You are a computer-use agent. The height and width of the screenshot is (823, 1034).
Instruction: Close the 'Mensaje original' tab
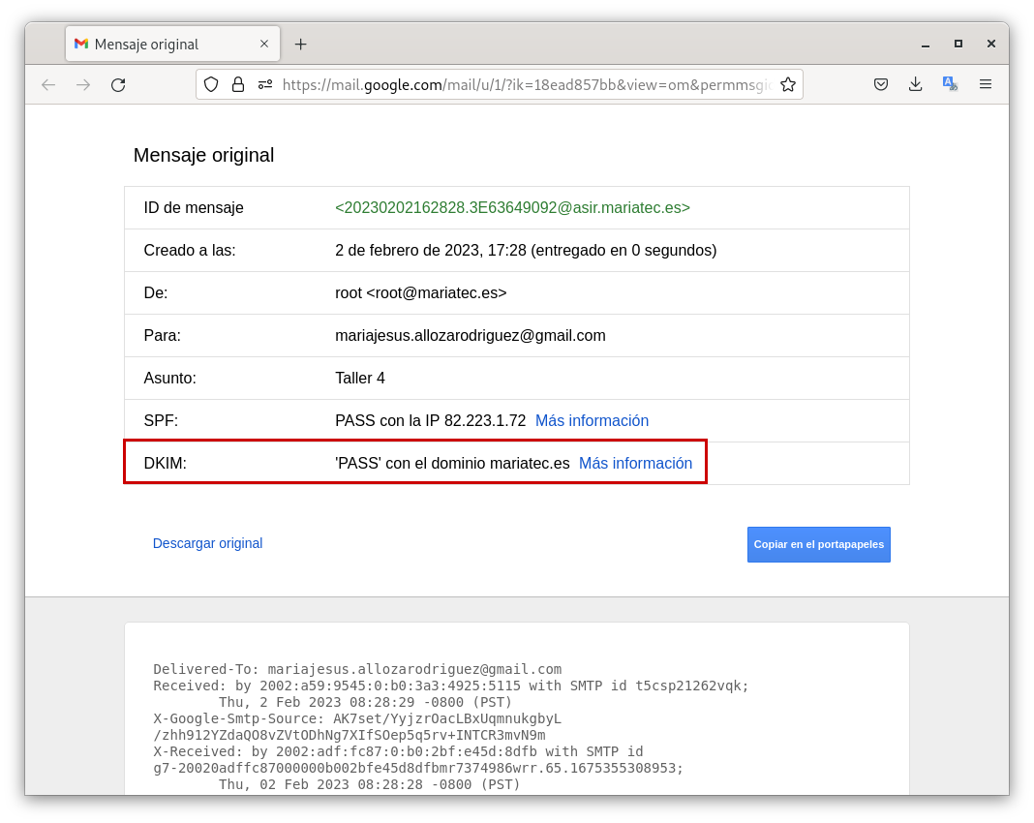(x=264, y=44)
